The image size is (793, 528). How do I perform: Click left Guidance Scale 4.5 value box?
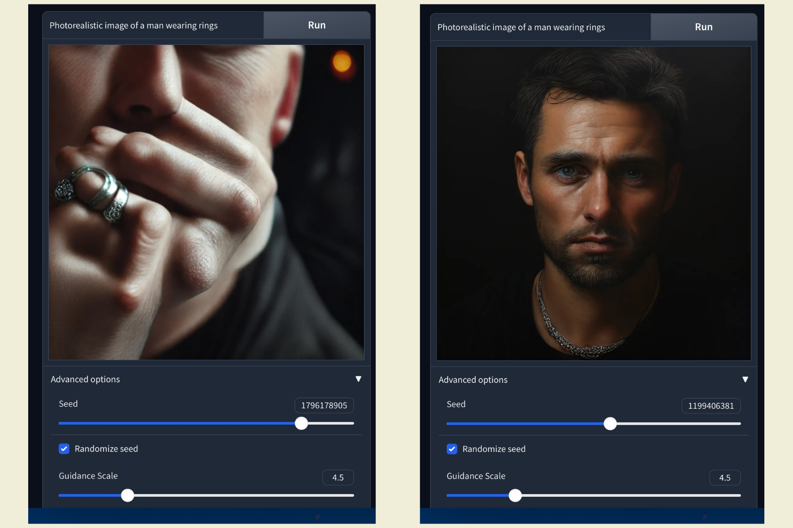338,477
